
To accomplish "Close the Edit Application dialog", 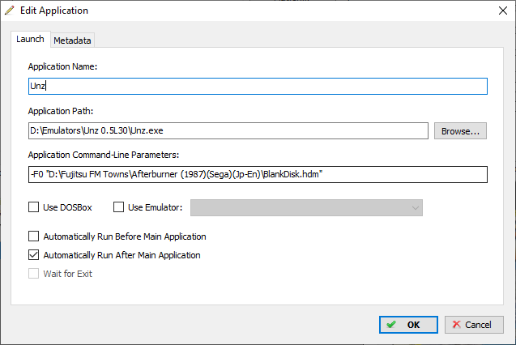I will [503, 11].
